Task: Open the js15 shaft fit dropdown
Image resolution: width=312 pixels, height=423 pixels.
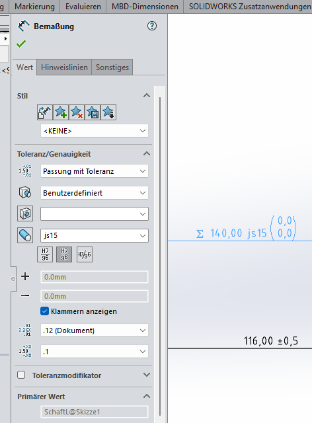Action: 94,235
